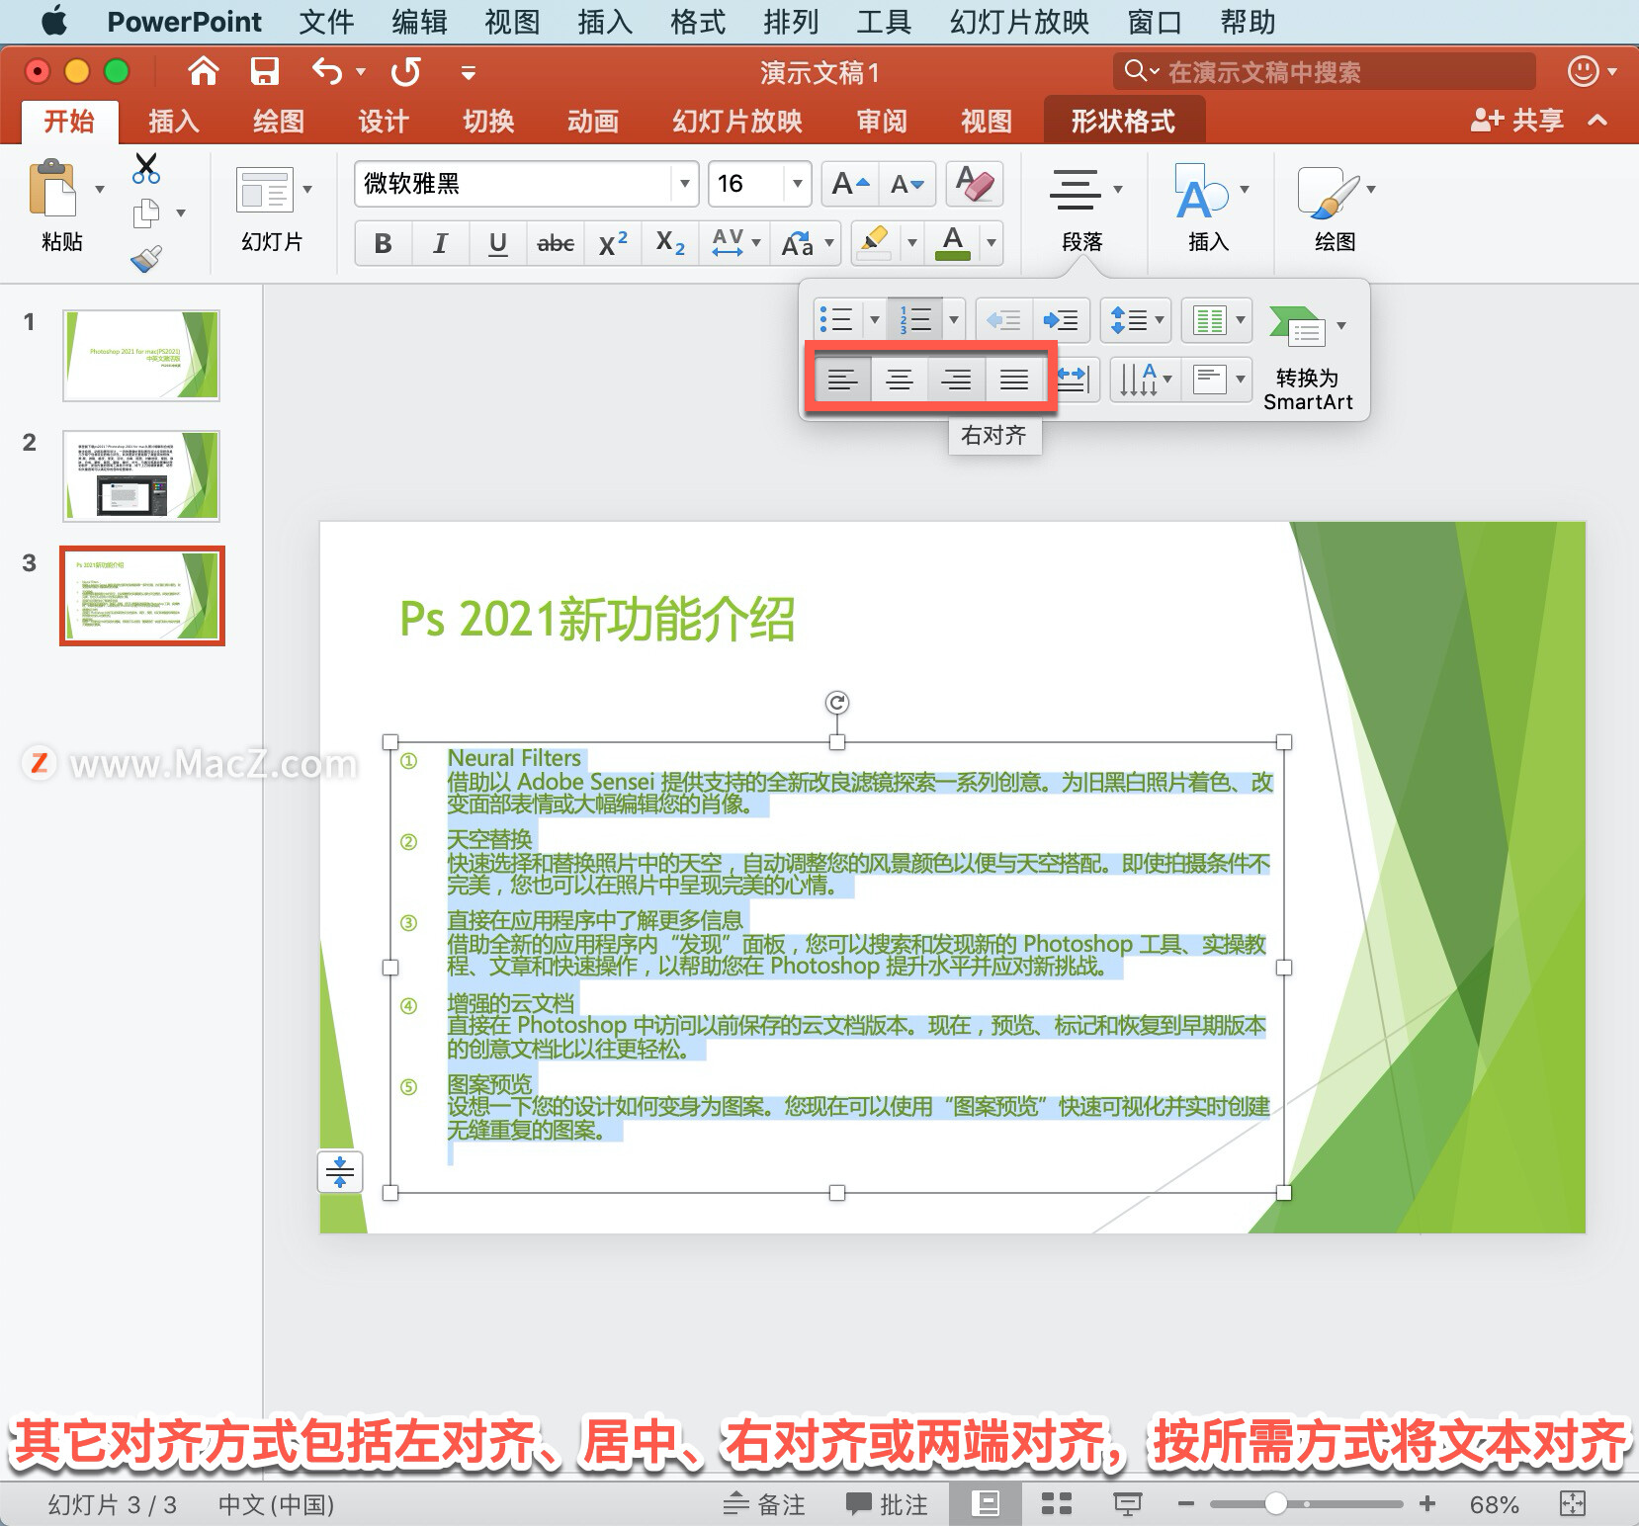Select slide 2 thumbnail
1639x1526 pixels.
click(x=141, y=476)
